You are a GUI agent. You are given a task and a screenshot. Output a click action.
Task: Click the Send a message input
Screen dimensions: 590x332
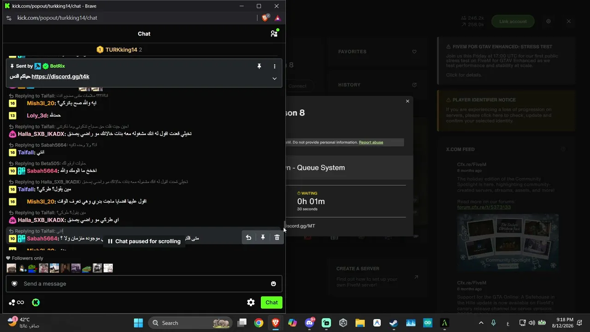[x=144, y=284]
